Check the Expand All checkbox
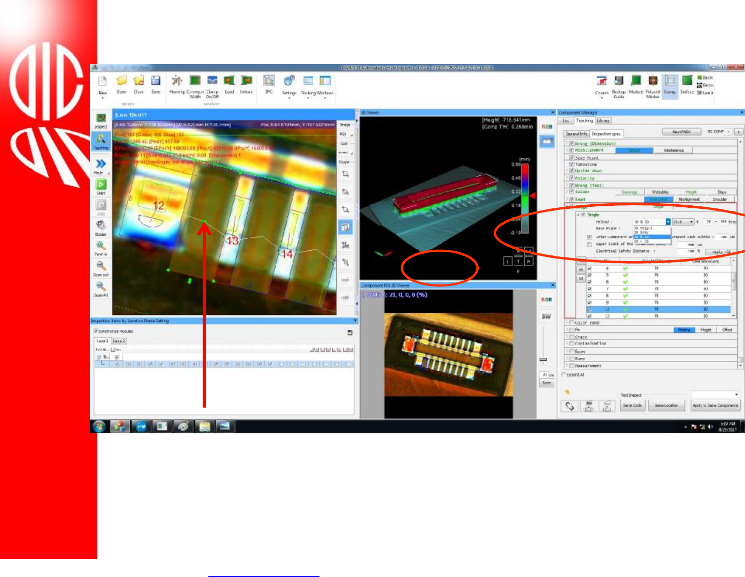The image size is (745, 577). (x=564, y=375)
